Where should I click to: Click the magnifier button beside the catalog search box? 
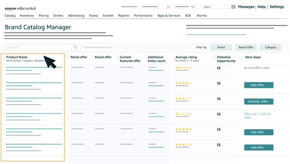(76, 47)
